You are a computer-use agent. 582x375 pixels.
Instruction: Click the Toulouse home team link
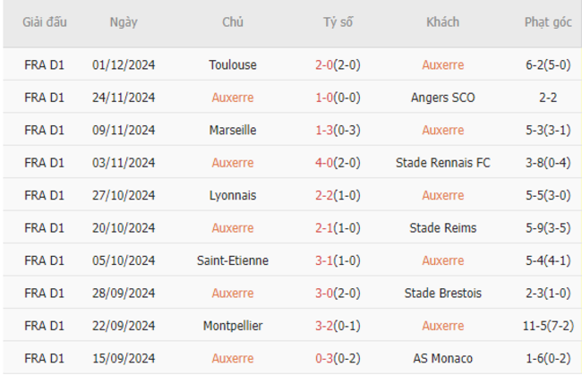[x=233, y=65]
